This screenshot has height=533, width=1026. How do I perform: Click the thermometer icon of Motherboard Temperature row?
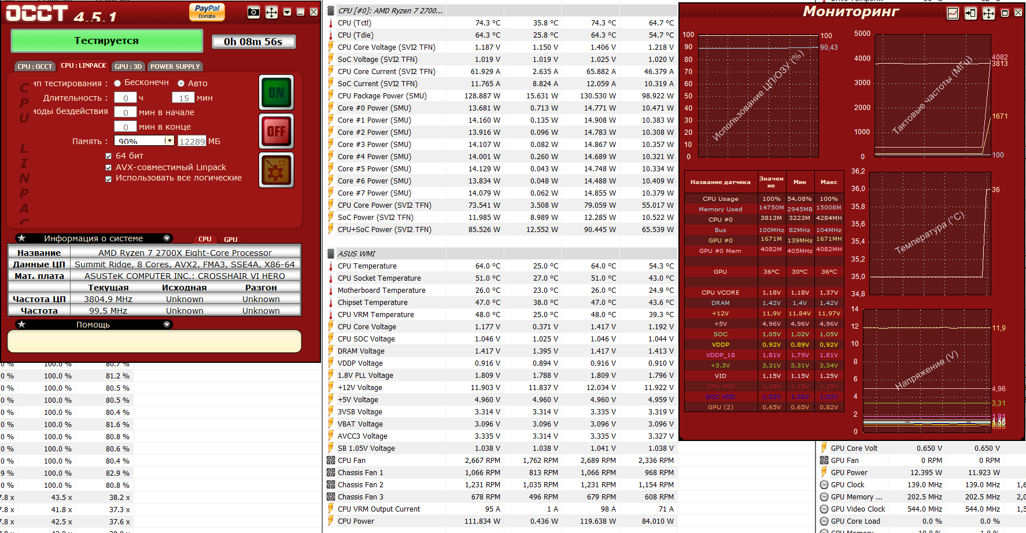pyautogui.click(x=331, y=291)
